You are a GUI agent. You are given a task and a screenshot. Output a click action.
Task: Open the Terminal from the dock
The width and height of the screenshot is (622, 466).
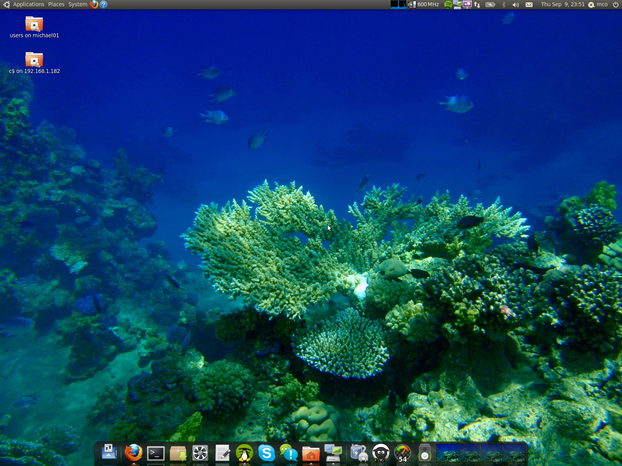tap(156, 453)
